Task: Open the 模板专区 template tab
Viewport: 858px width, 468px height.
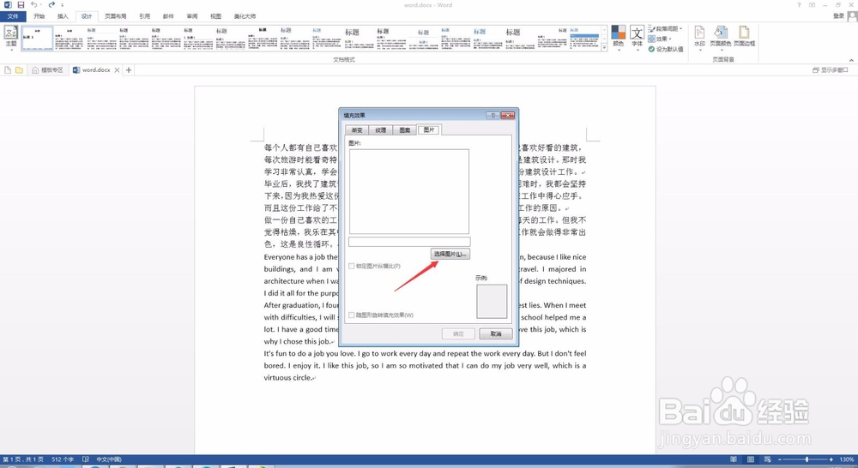Action: [47, 70]
